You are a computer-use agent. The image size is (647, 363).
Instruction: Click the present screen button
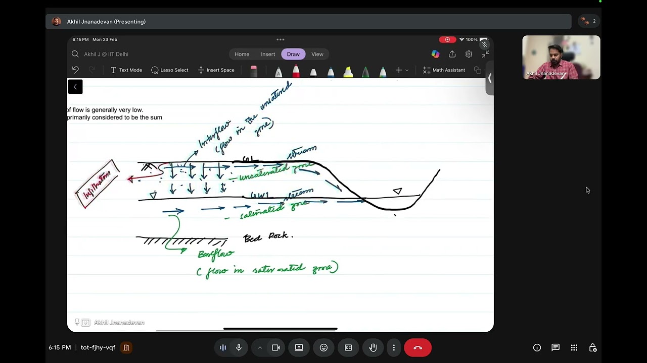[x=299, y=347]
